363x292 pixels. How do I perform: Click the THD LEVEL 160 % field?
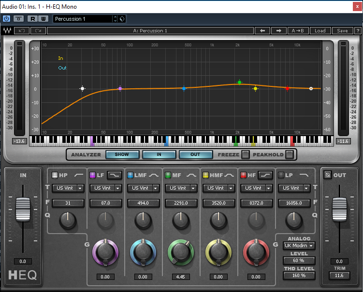point(299,276)
